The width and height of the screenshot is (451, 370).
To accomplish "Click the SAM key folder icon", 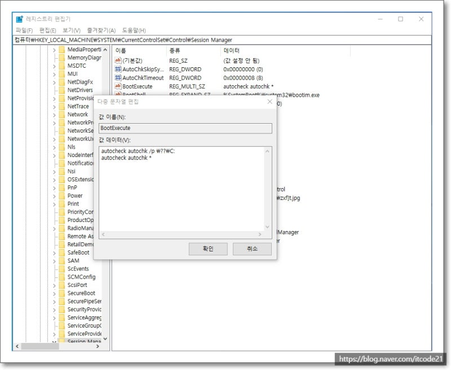I will pyautogui.click(x=62, y=260).
